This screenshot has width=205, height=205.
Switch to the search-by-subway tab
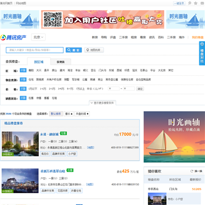tap(61, 62)
